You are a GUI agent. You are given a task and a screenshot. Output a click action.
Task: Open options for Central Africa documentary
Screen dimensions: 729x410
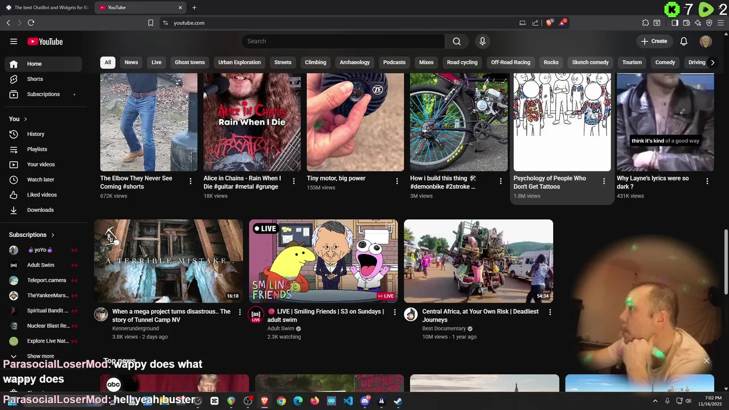coord(550,312)
